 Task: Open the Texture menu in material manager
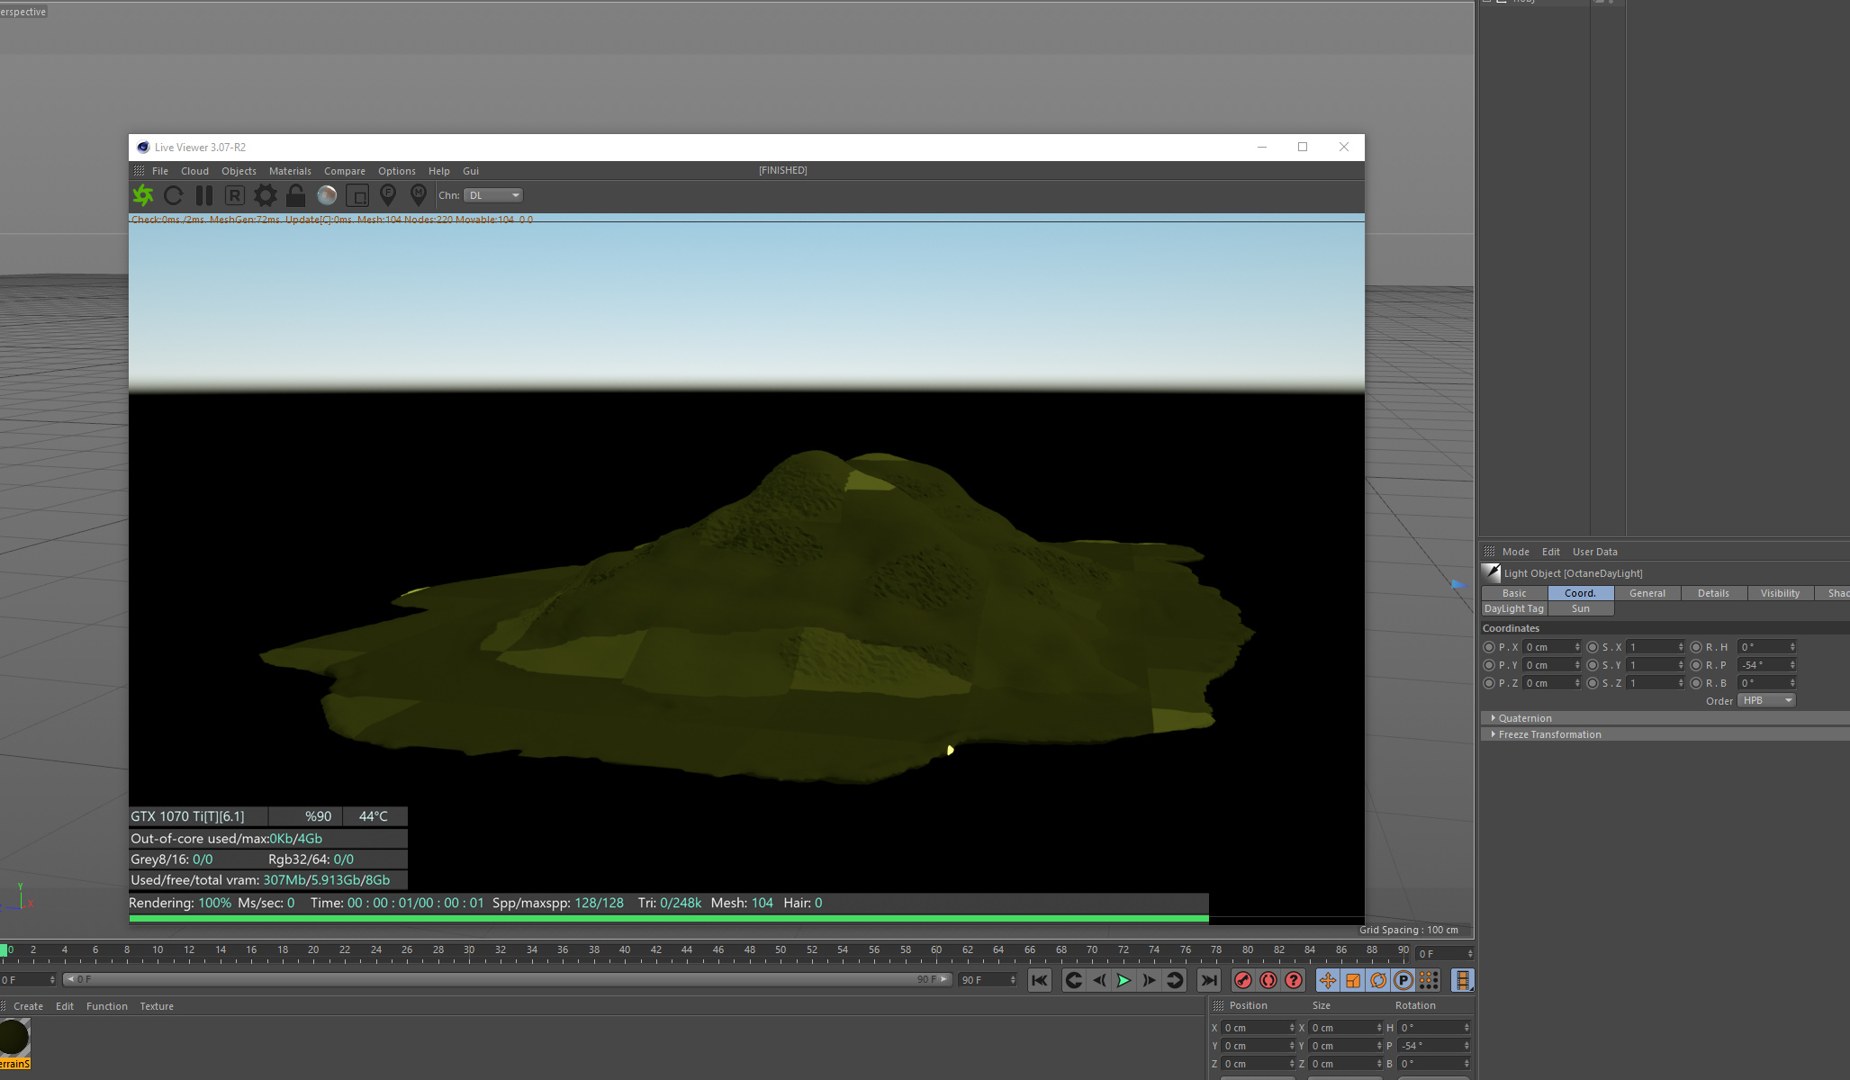[157, 1006]
